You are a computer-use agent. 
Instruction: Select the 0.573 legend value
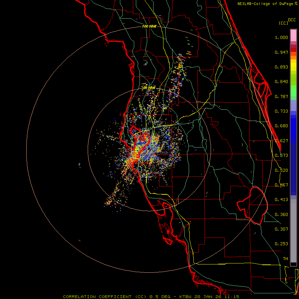(x=281, y=155)
